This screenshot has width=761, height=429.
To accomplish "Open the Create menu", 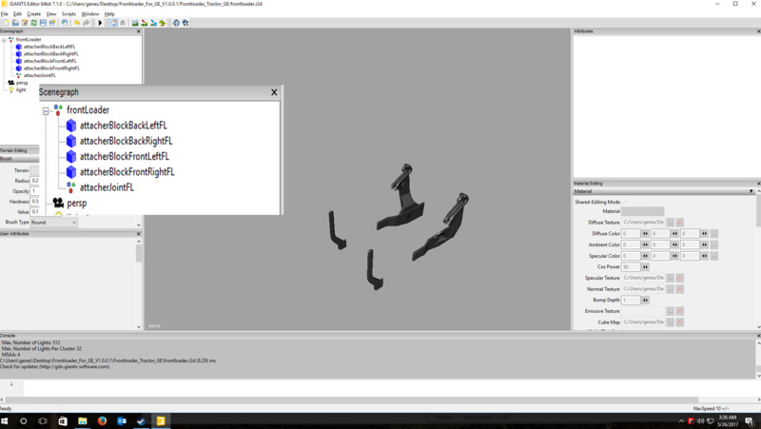I will coord(33,14).
